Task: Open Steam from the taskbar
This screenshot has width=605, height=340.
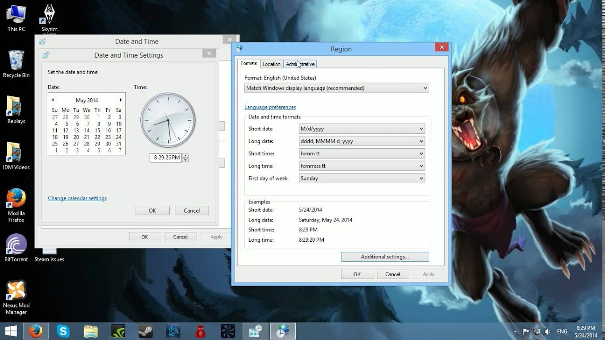Action: coord(145,331)
